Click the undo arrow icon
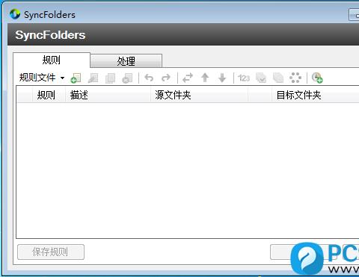Viewport: 359px width, 277px height. click(x=149, y=78)
